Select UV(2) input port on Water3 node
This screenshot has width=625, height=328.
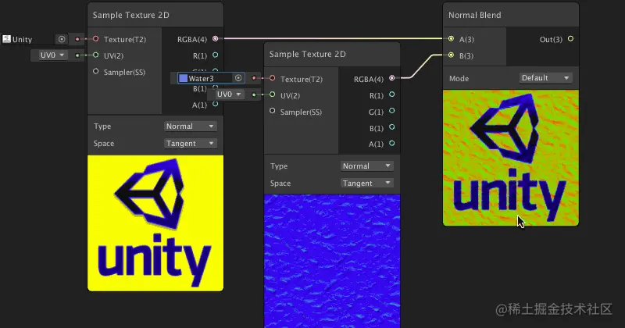tap(272, 94)
